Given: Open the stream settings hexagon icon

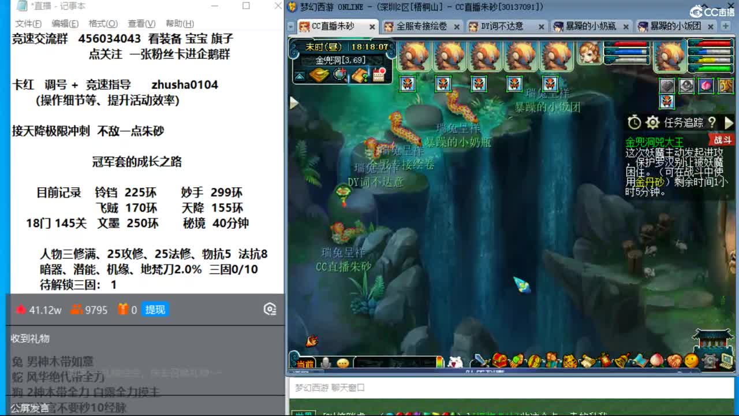Looking at the screenshot, I should pos(270,310).
